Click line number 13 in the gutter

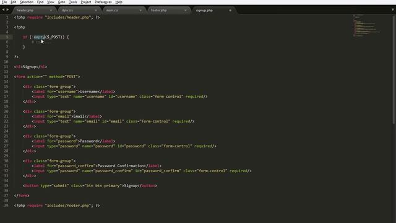6,77
